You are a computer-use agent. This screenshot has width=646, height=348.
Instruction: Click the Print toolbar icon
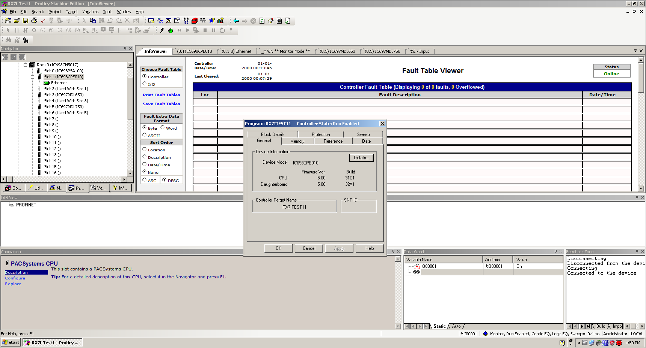[34, 21]
